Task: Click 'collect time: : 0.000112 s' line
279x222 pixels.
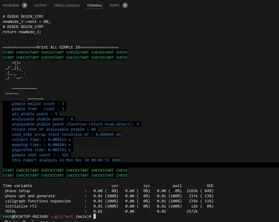Action: pyautogui.click(x=41, y=140)
